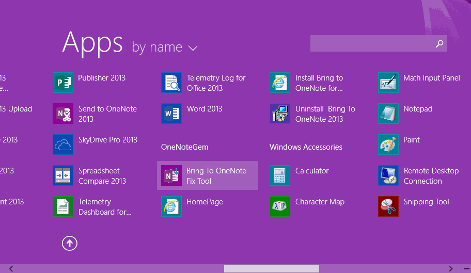Click the scrollbar left arrow
The image size is (471, 273).
[11, 268]
